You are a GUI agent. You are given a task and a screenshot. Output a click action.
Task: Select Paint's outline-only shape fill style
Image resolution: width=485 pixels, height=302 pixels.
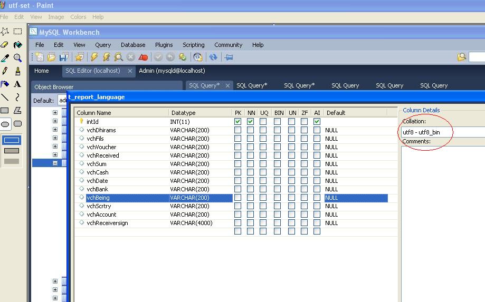click(12, 140)
